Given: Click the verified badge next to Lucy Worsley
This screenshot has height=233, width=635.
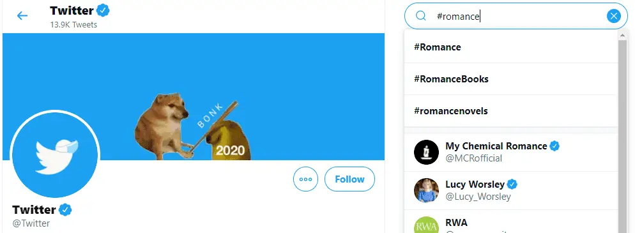Looking at the screenshot, I should pyautogui.click(x=512, y=184).
